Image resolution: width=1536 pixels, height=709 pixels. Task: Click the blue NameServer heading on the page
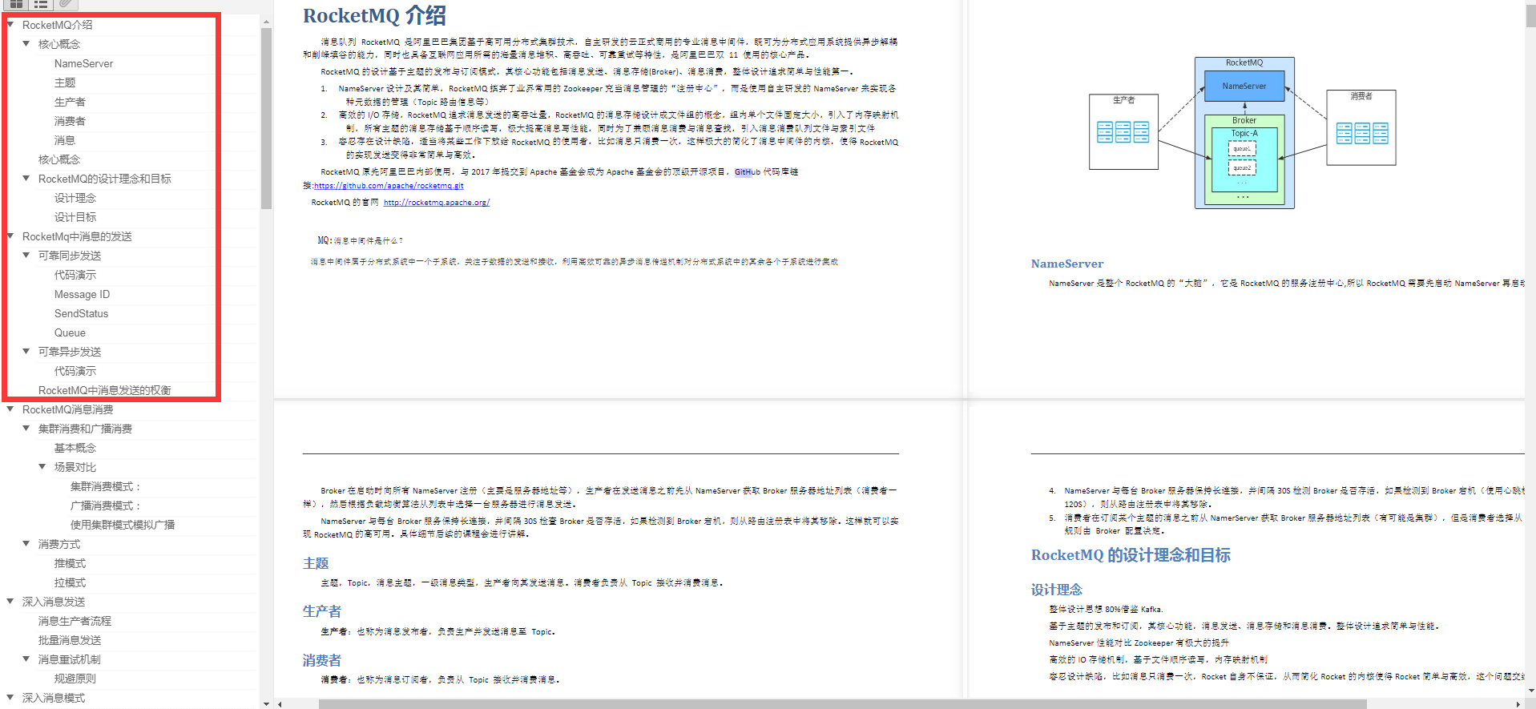(1067, 264)
